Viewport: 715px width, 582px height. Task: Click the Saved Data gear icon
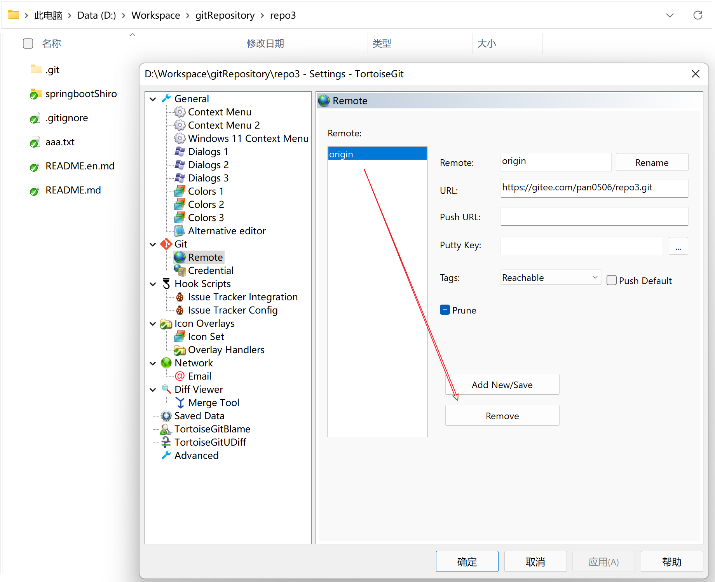coord(166,416)
